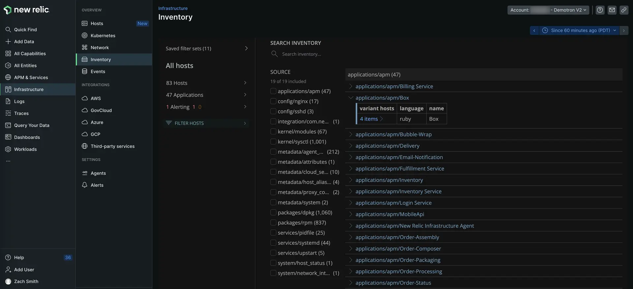Copy permalink using the link icon

click(624, 10)
